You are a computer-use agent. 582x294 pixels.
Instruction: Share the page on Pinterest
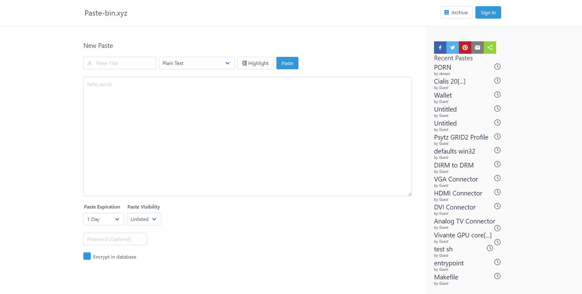coord(465,48)
